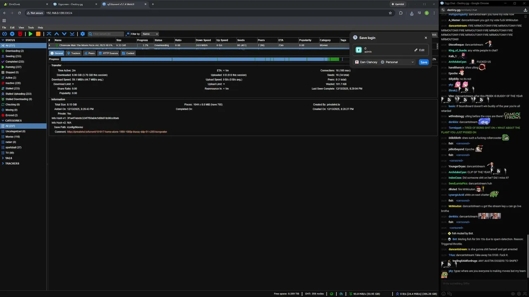Open emote picker icon in Dgg chat
Viewport: 529px width, 297px height.
click(443, 294)
